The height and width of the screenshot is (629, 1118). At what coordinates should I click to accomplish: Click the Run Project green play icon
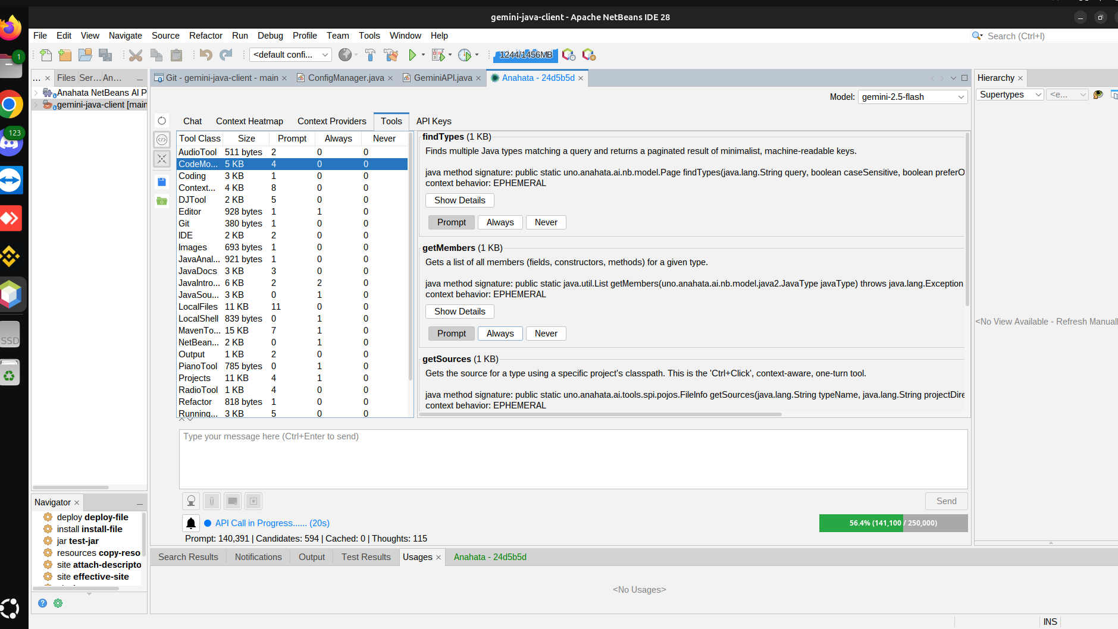pyautogui.click(x=412, y=55)
